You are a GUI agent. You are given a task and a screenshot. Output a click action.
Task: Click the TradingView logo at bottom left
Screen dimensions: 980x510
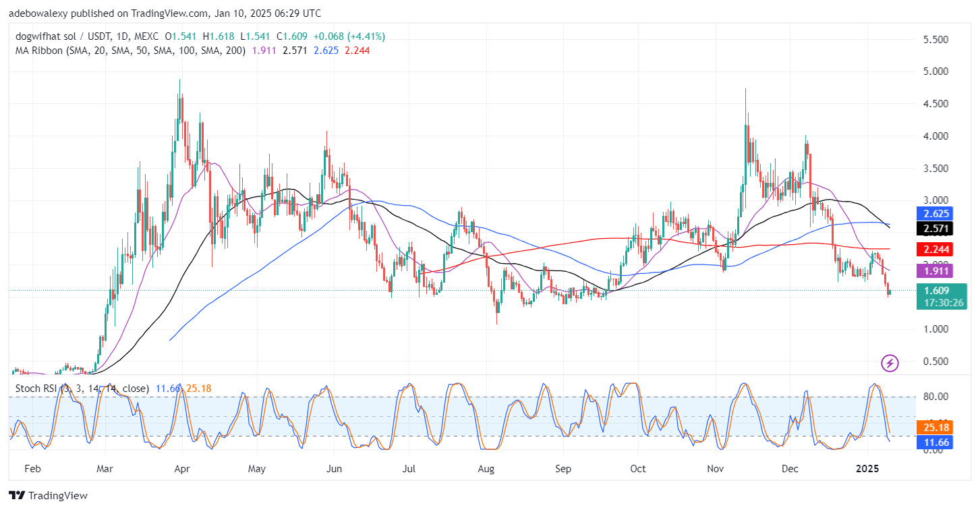pyautogui.click(x=49, y=496)
